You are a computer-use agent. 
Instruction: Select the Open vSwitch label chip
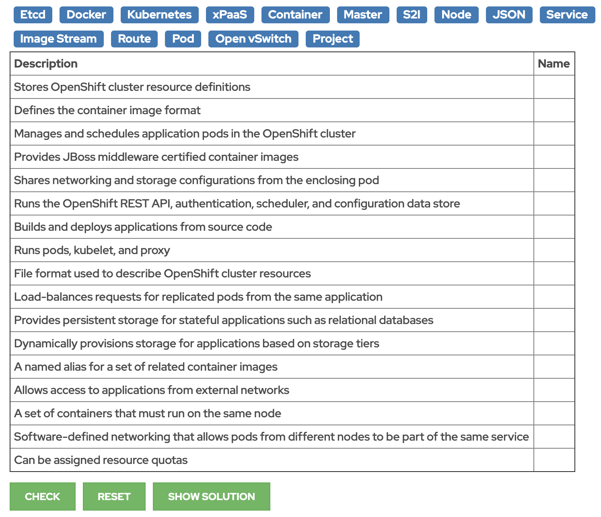coord(253,39)
